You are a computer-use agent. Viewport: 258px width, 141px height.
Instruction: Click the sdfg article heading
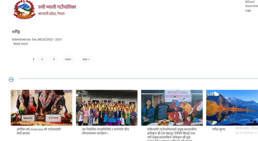(16, 31)
